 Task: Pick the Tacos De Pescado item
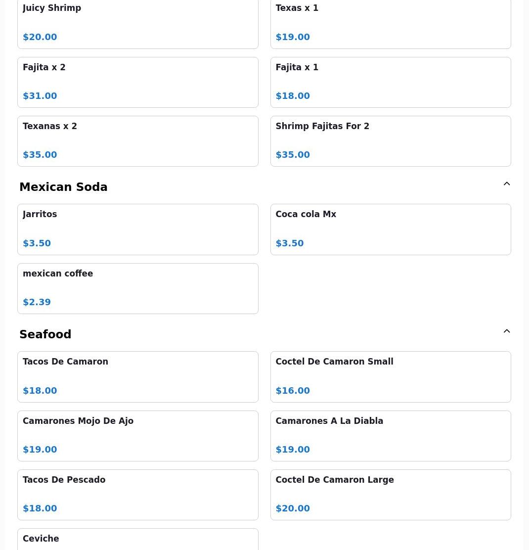click(x=137, y=495)
